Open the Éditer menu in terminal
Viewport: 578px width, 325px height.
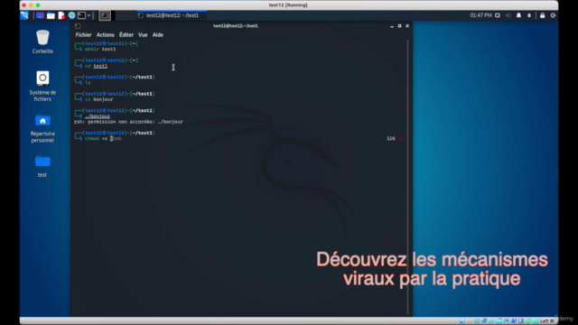(x=126, y=34)
